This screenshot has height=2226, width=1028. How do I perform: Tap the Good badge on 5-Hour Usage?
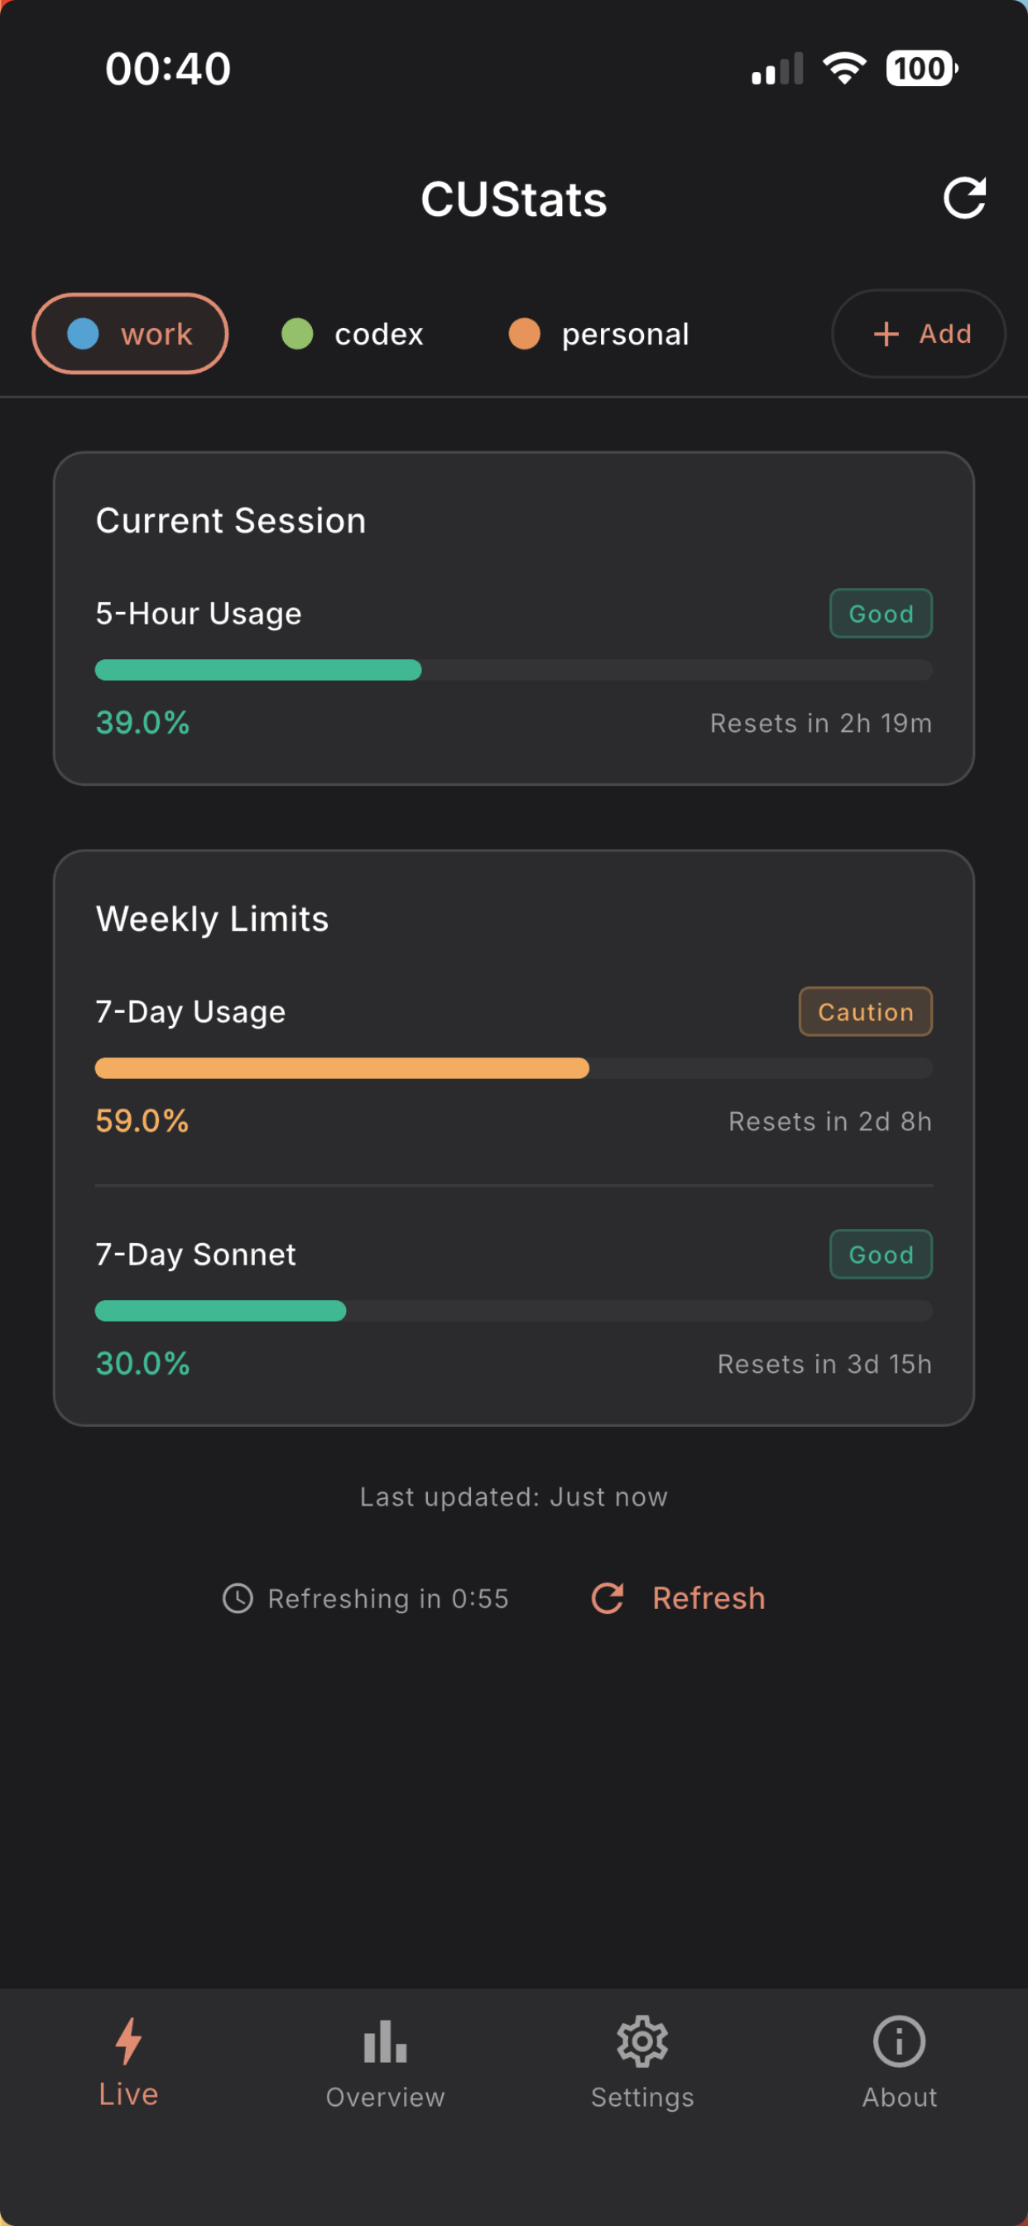(881, 614)
